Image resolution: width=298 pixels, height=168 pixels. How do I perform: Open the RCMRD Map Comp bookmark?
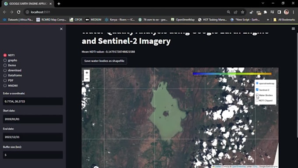point(51,20)
